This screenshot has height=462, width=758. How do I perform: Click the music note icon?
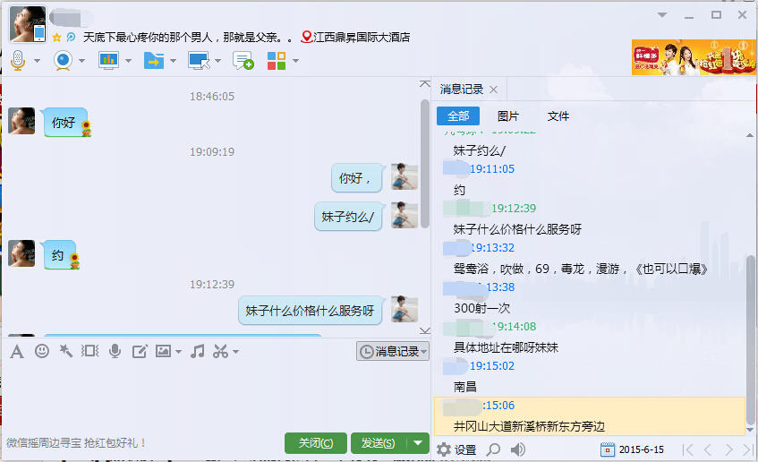click(x=198, y=351)
